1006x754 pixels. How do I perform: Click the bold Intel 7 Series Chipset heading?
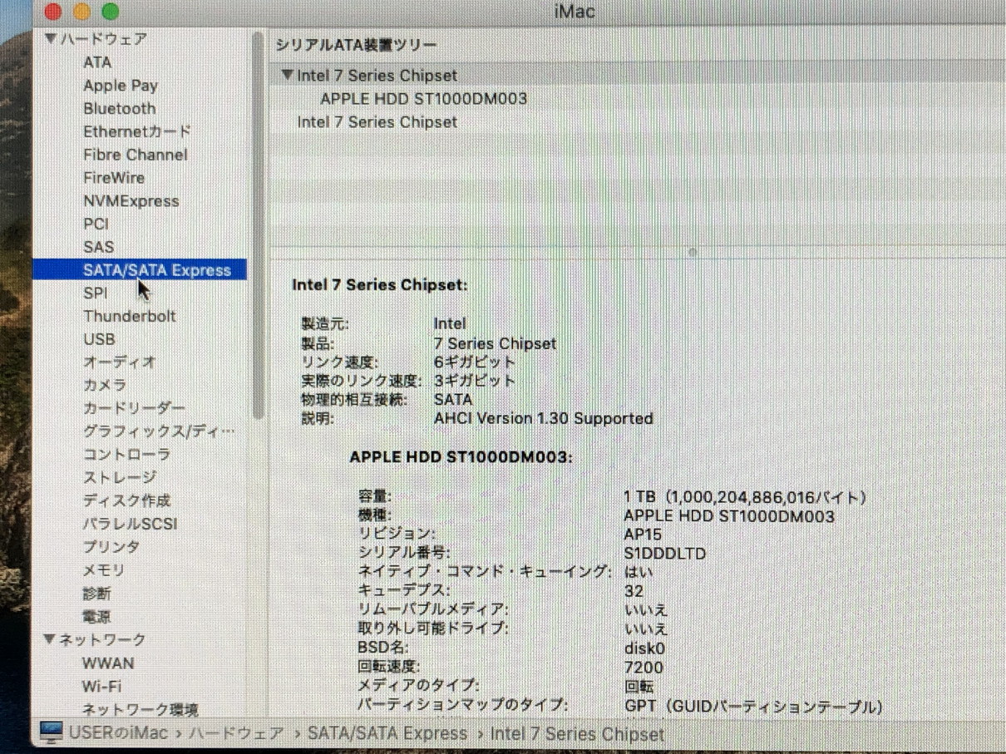coord(380,284)
